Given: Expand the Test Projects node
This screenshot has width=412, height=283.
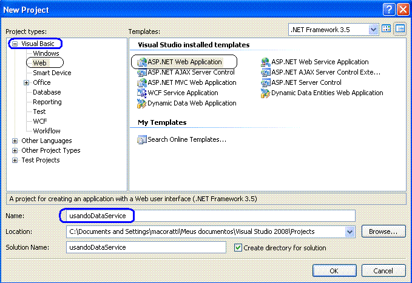Looking at the screenshot, I should coord(15,161).
